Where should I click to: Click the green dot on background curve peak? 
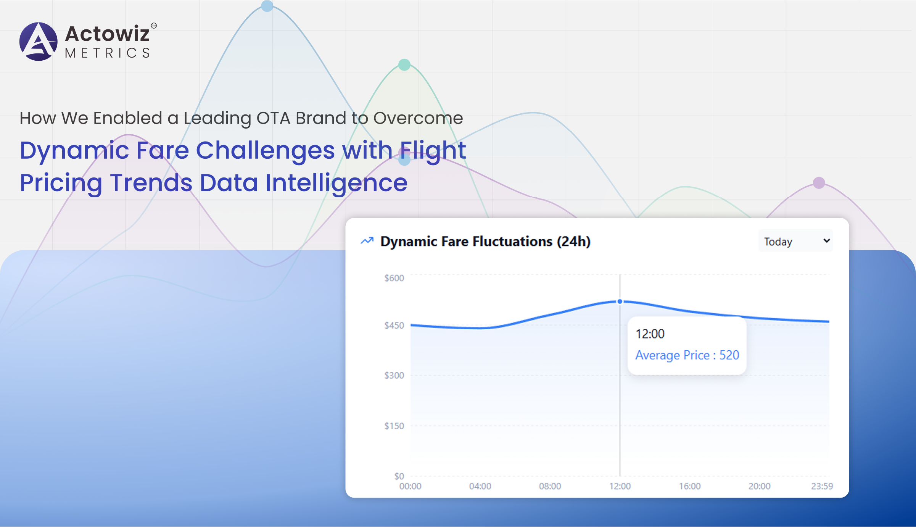point(404,64)
